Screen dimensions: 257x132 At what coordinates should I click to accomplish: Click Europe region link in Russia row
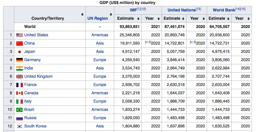click(x=100, y=118)
